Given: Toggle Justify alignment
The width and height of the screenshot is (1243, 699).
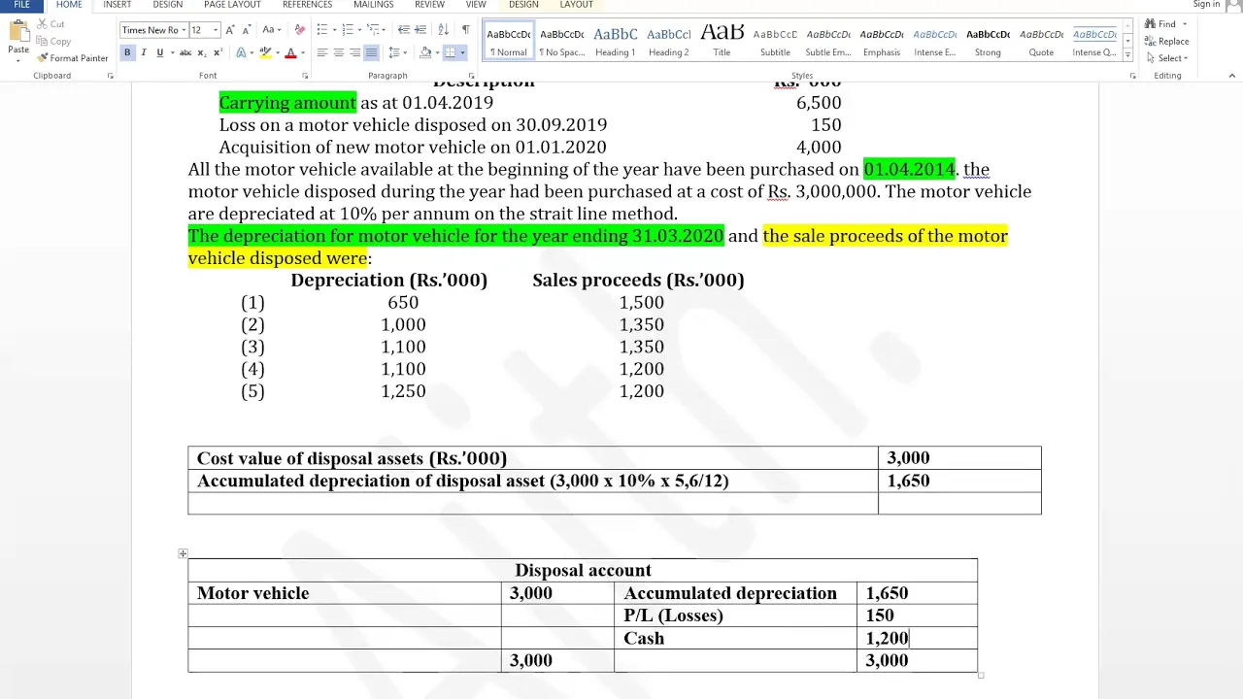Looking at the screenshot, I should [x=371, y=52].
